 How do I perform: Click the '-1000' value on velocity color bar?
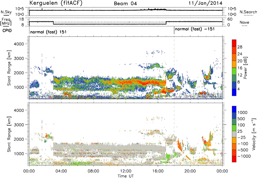(x=244, y=156)
